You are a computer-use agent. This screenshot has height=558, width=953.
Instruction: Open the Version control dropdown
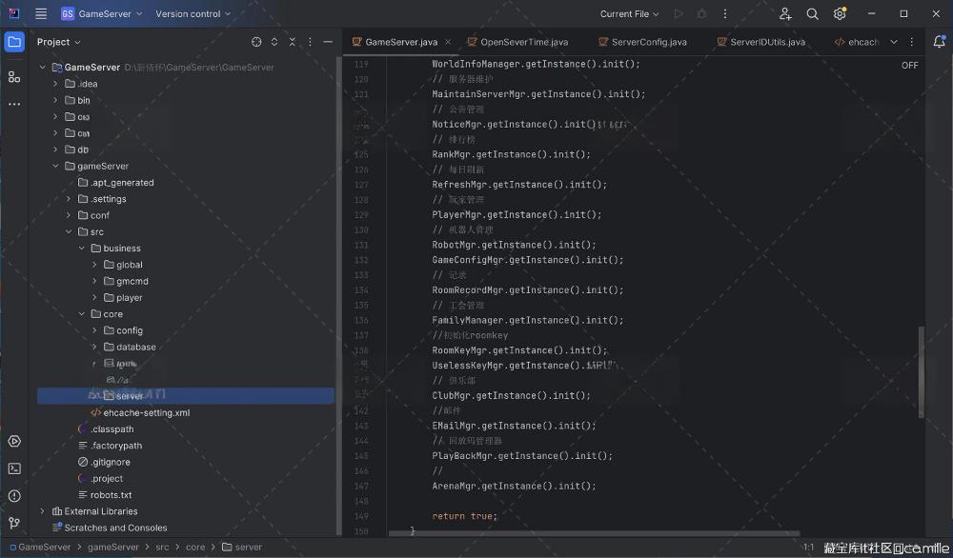[x=193, y=14]
